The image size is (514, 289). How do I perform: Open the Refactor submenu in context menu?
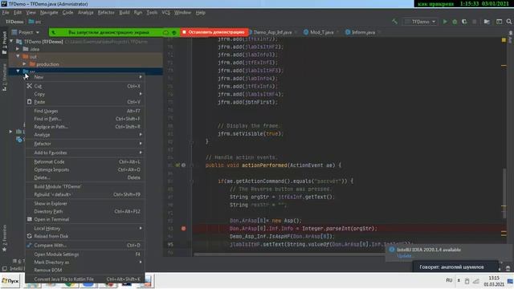tap(85, 144)
